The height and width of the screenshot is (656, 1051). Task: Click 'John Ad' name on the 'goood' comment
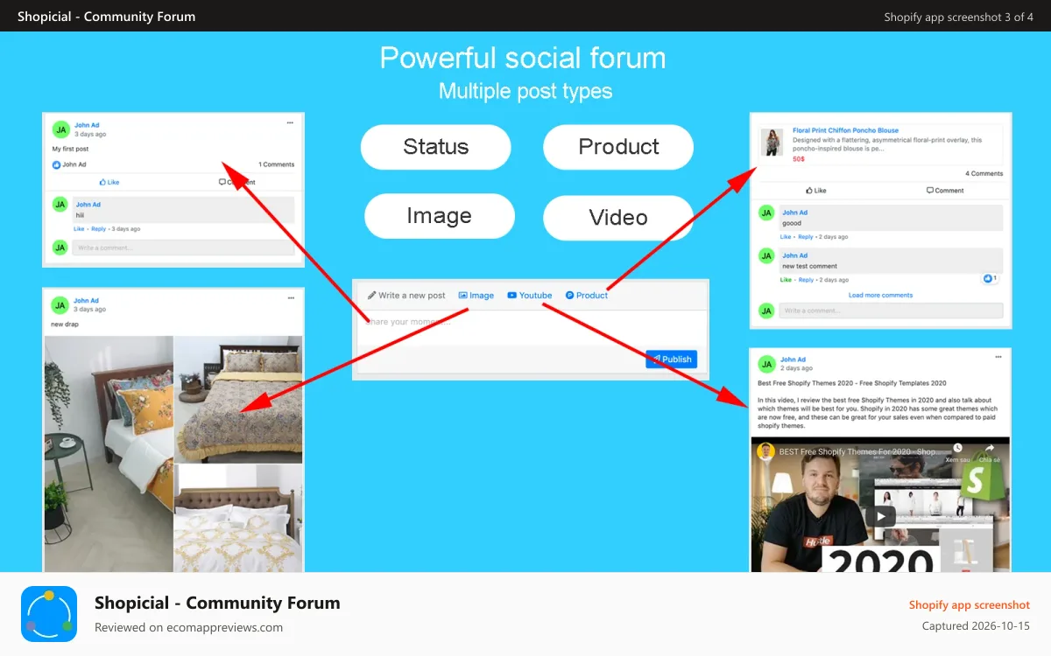(x=795, y=213)
